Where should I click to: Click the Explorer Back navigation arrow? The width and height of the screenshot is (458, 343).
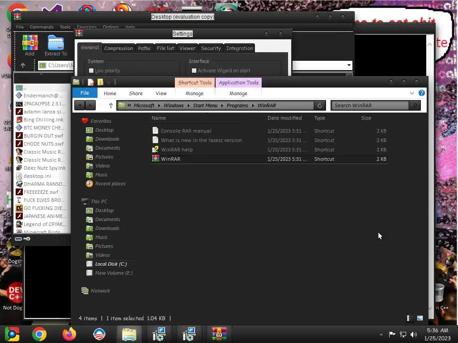(80, 105)
